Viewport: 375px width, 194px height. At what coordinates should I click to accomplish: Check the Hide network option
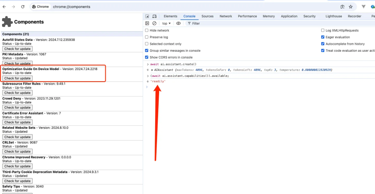tap(147, 31)
